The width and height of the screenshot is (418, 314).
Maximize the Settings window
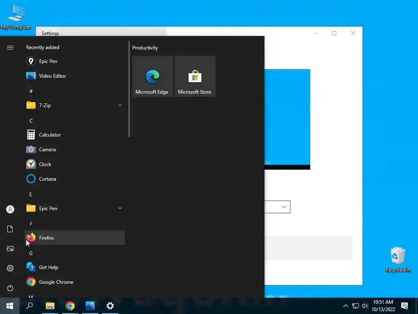(334, 33)
